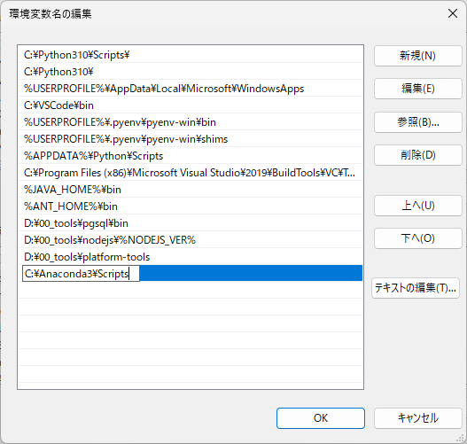The height and width of the screenshot is (444, 467).
Task: Click the 新規(N) button
Action: pos(418,56)
